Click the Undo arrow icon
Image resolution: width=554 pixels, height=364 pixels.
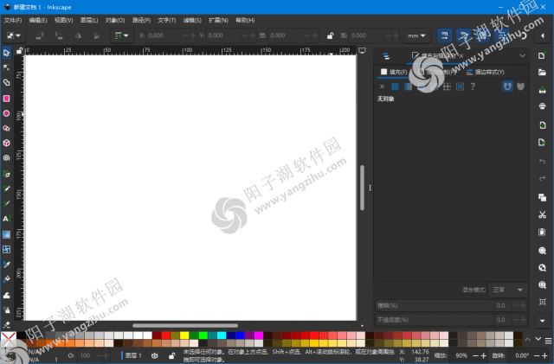tap(542, 162)
